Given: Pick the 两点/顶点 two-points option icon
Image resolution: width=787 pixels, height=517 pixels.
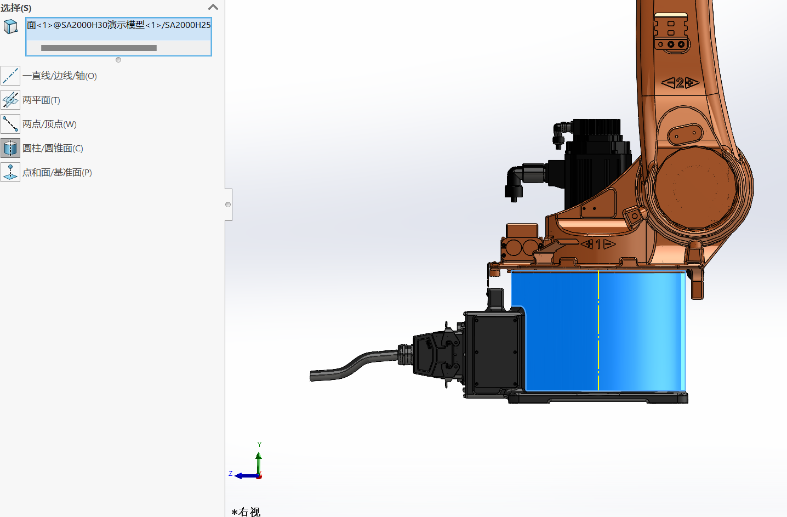Looking at the screenshot, I should coord(10,124).
